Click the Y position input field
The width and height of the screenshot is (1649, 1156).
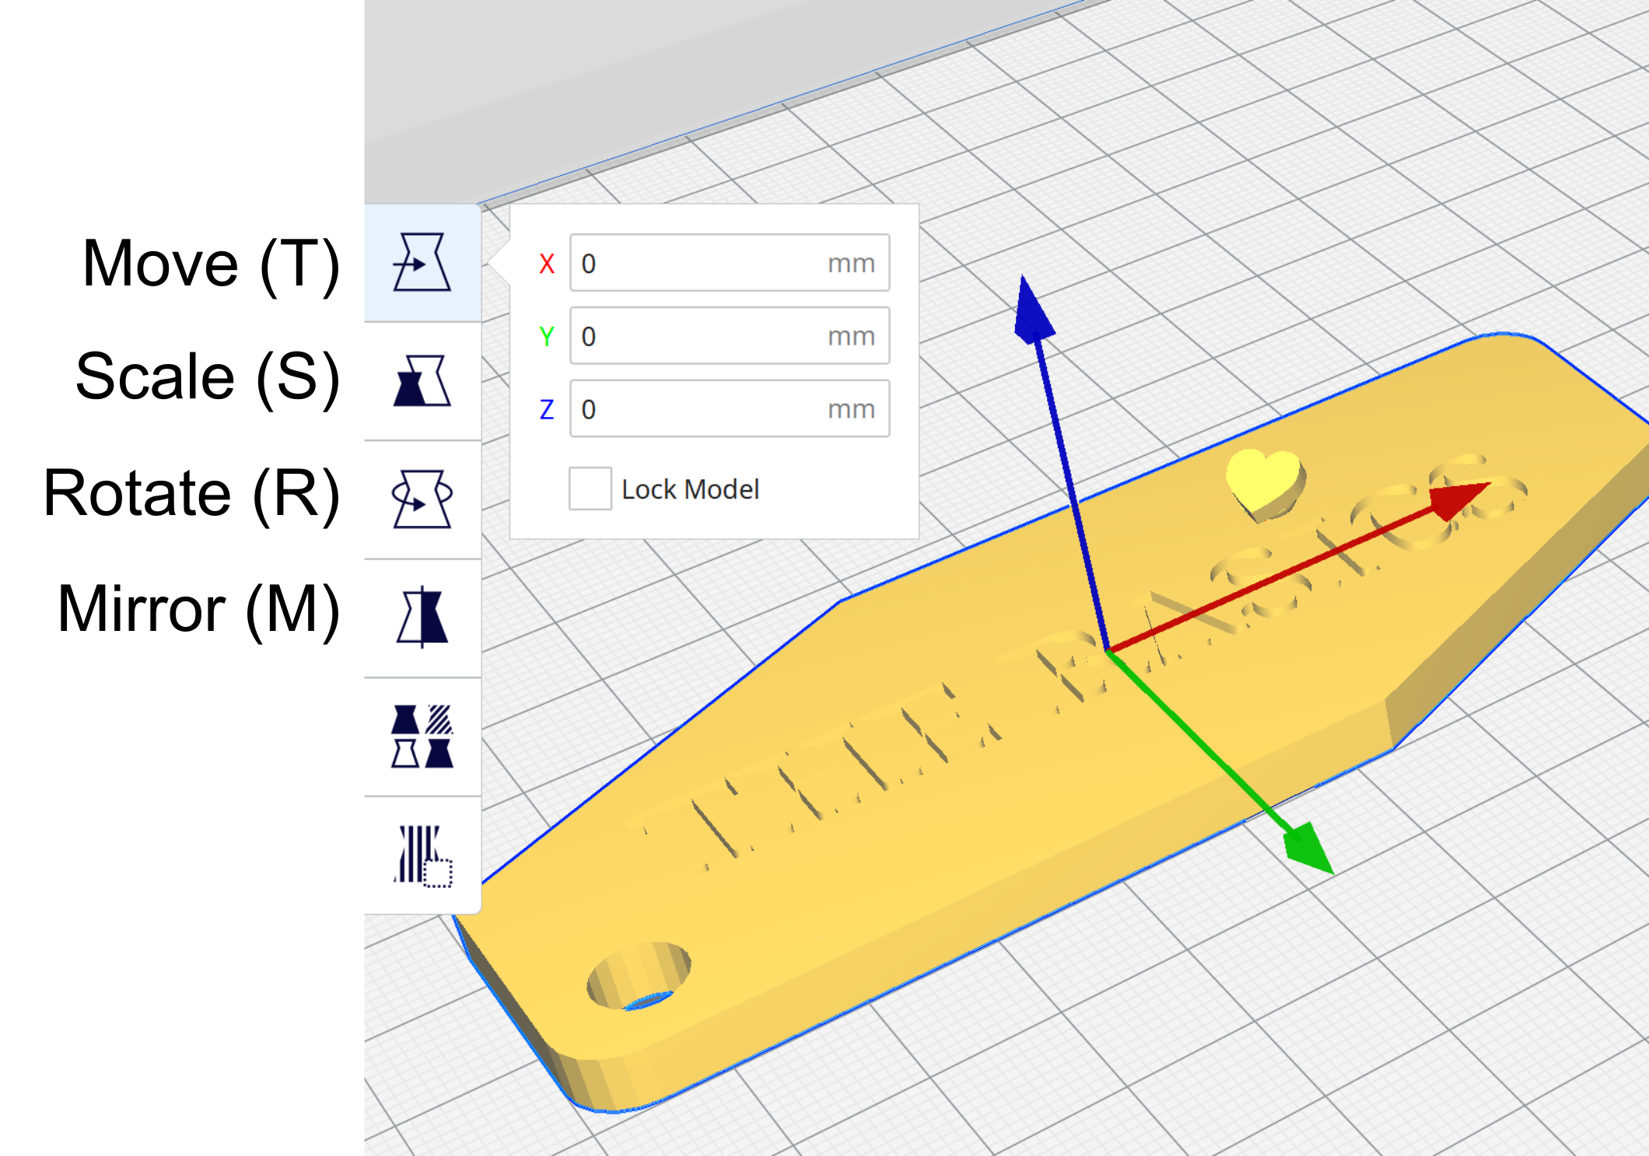pyautogui.click(x=730, y=335)
